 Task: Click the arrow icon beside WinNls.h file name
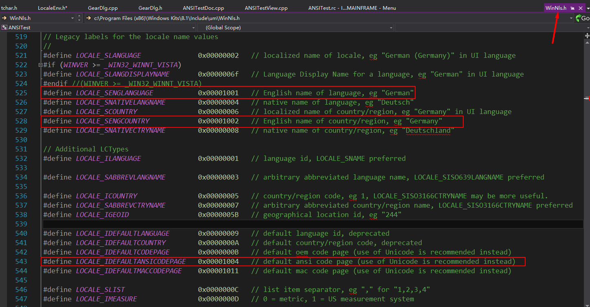4,18
